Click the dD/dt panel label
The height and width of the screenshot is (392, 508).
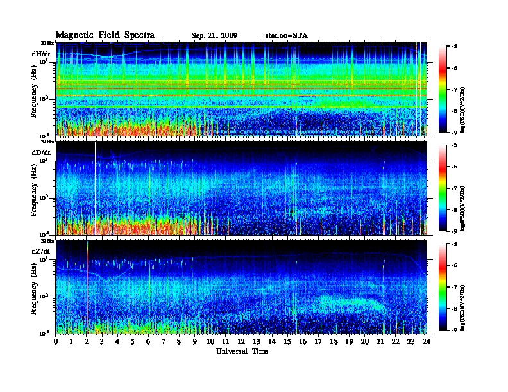pyautogui.click(x=41, y=152)
